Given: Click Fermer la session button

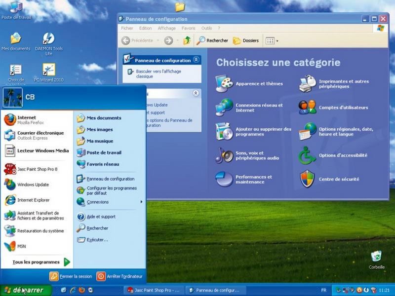Looking at the screenshot, I should pos(71,276).
